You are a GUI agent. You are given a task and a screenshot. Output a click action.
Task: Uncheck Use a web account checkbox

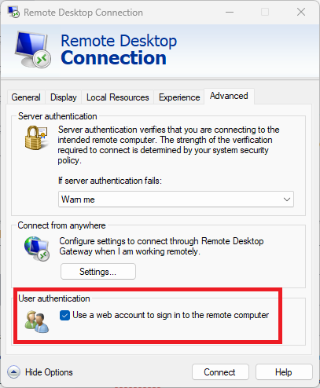(64, 315)
